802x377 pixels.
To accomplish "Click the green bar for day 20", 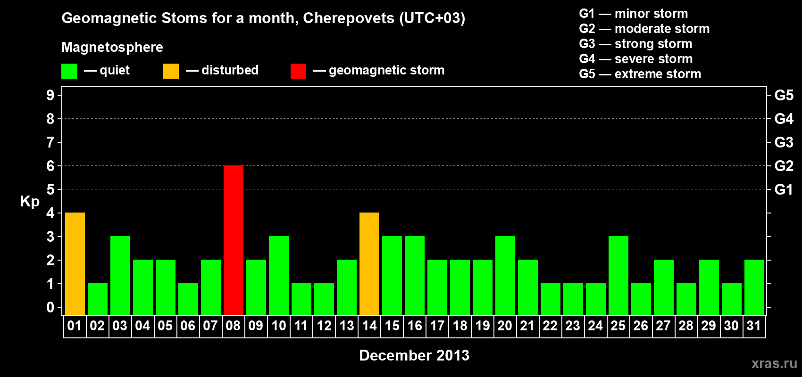I will [505, 276].
